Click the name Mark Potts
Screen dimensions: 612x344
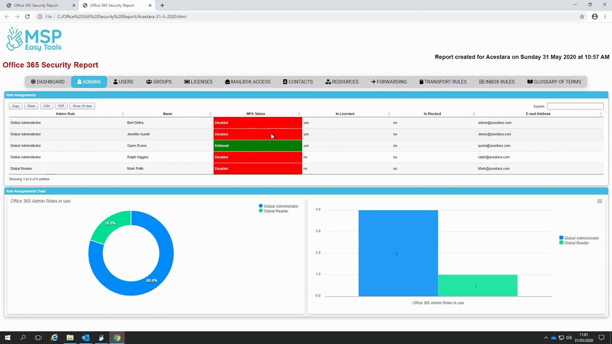(x=135, y=169)
